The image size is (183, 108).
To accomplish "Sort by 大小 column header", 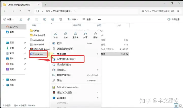I will click(x=119, y=26).
